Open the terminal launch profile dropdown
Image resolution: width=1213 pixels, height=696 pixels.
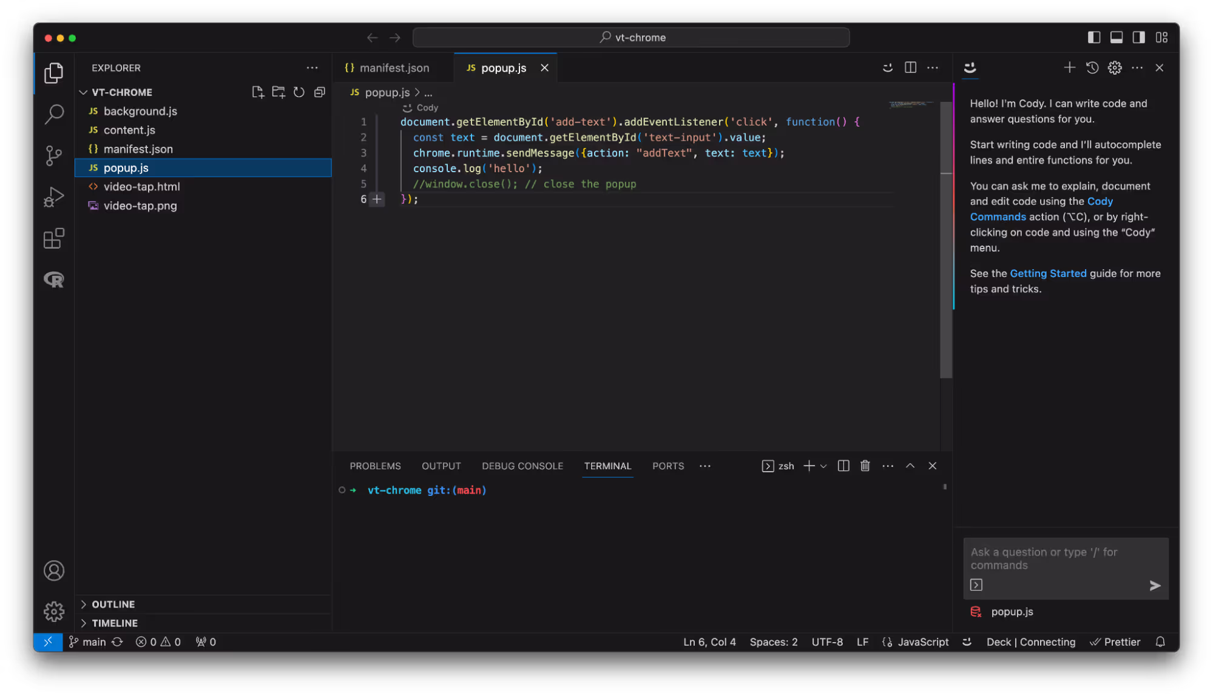823,466
